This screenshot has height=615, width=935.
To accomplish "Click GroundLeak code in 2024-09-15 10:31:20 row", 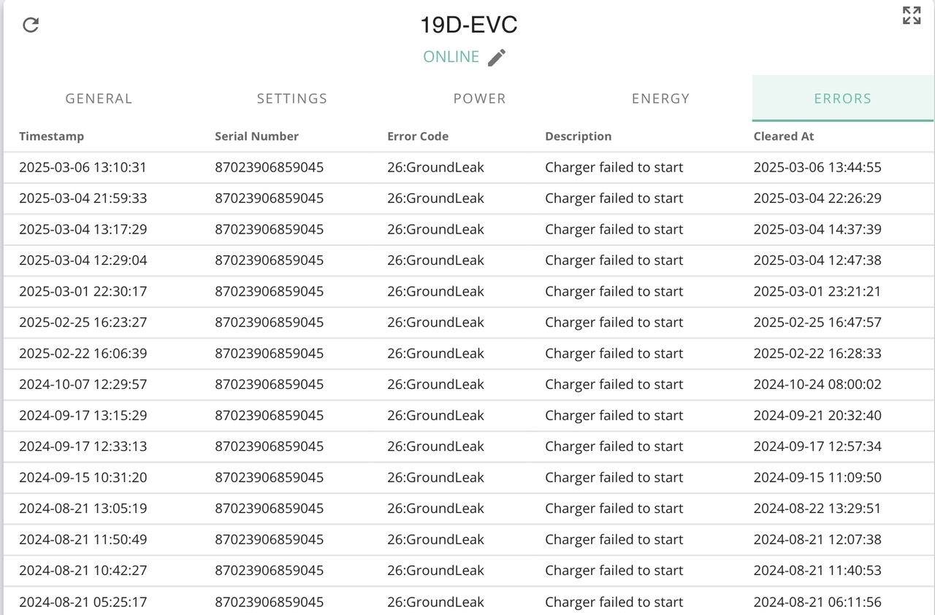I will coord(435,477).
